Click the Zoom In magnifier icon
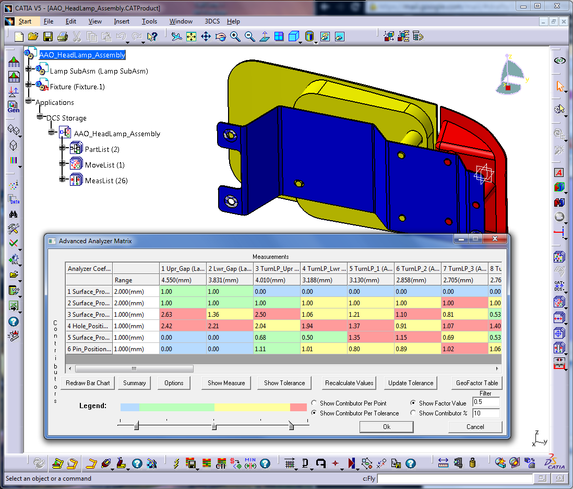 235,37
